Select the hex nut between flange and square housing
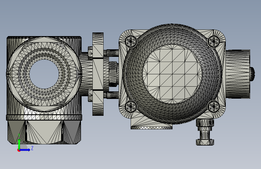The height and width of the screenshot is (169, 261). click(113, 74)
